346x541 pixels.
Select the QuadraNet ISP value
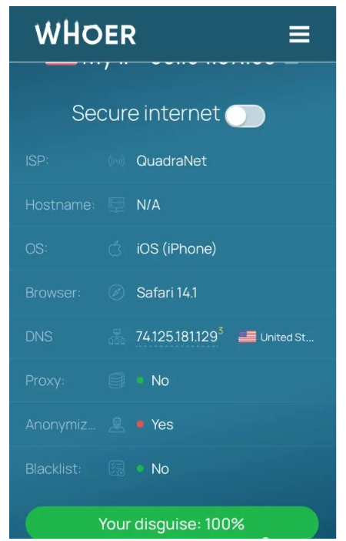[171, 161]
